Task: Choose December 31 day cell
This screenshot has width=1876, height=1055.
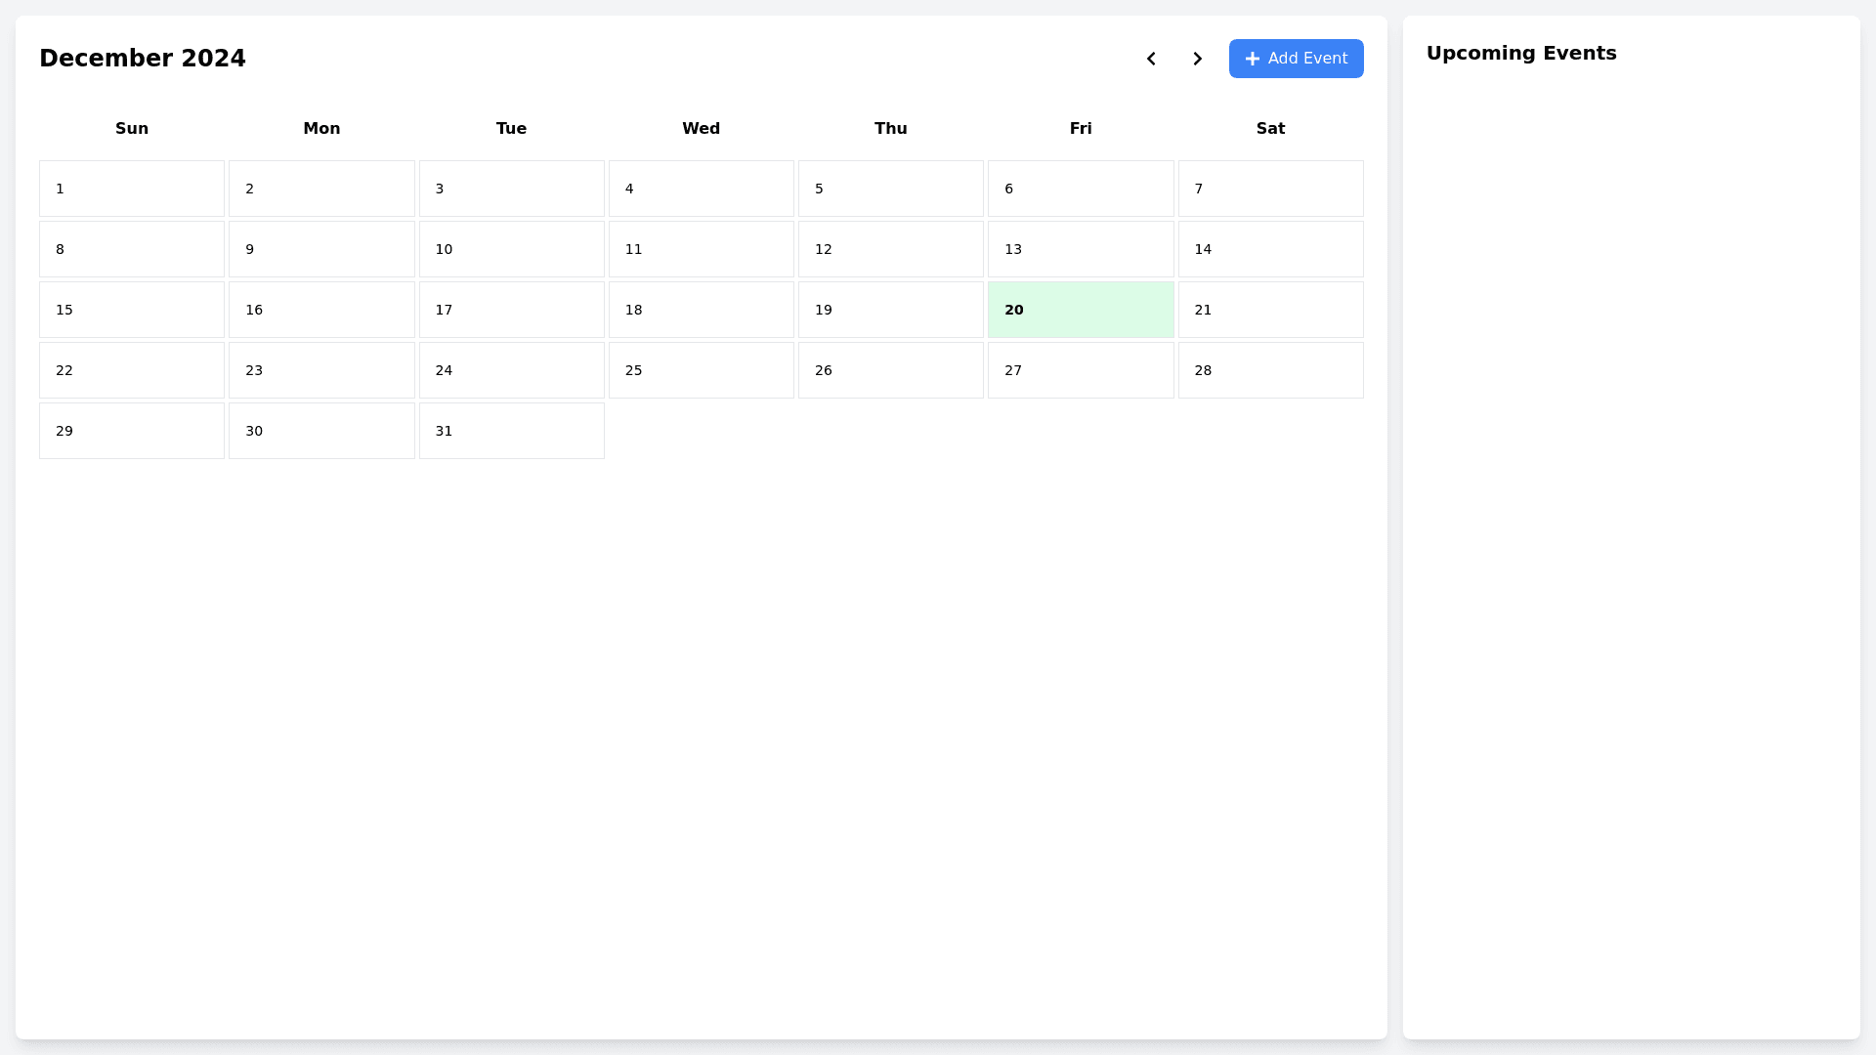Action: point(511,431)
